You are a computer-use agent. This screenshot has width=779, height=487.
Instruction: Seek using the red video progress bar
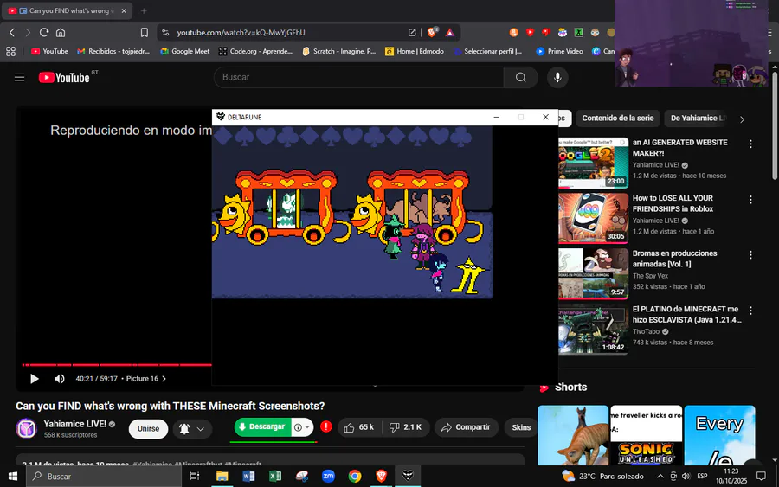point(117,365)
